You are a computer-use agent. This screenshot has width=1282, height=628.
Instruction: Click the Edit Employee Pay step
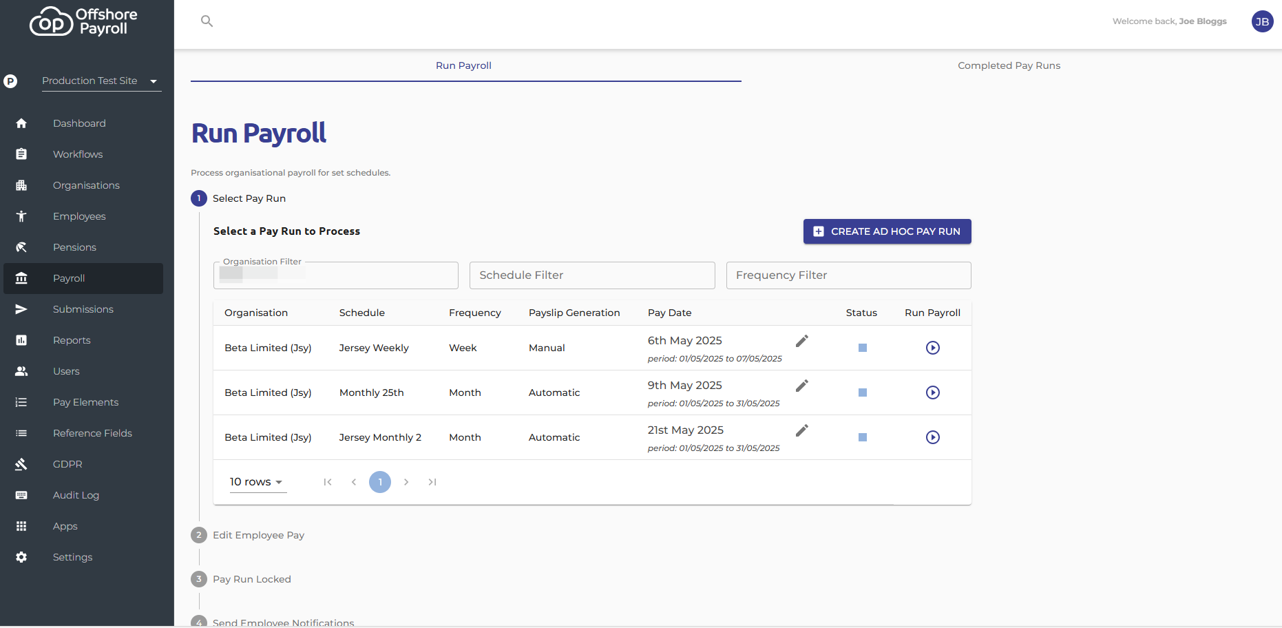pyautogui.click(x=248, y=535)
